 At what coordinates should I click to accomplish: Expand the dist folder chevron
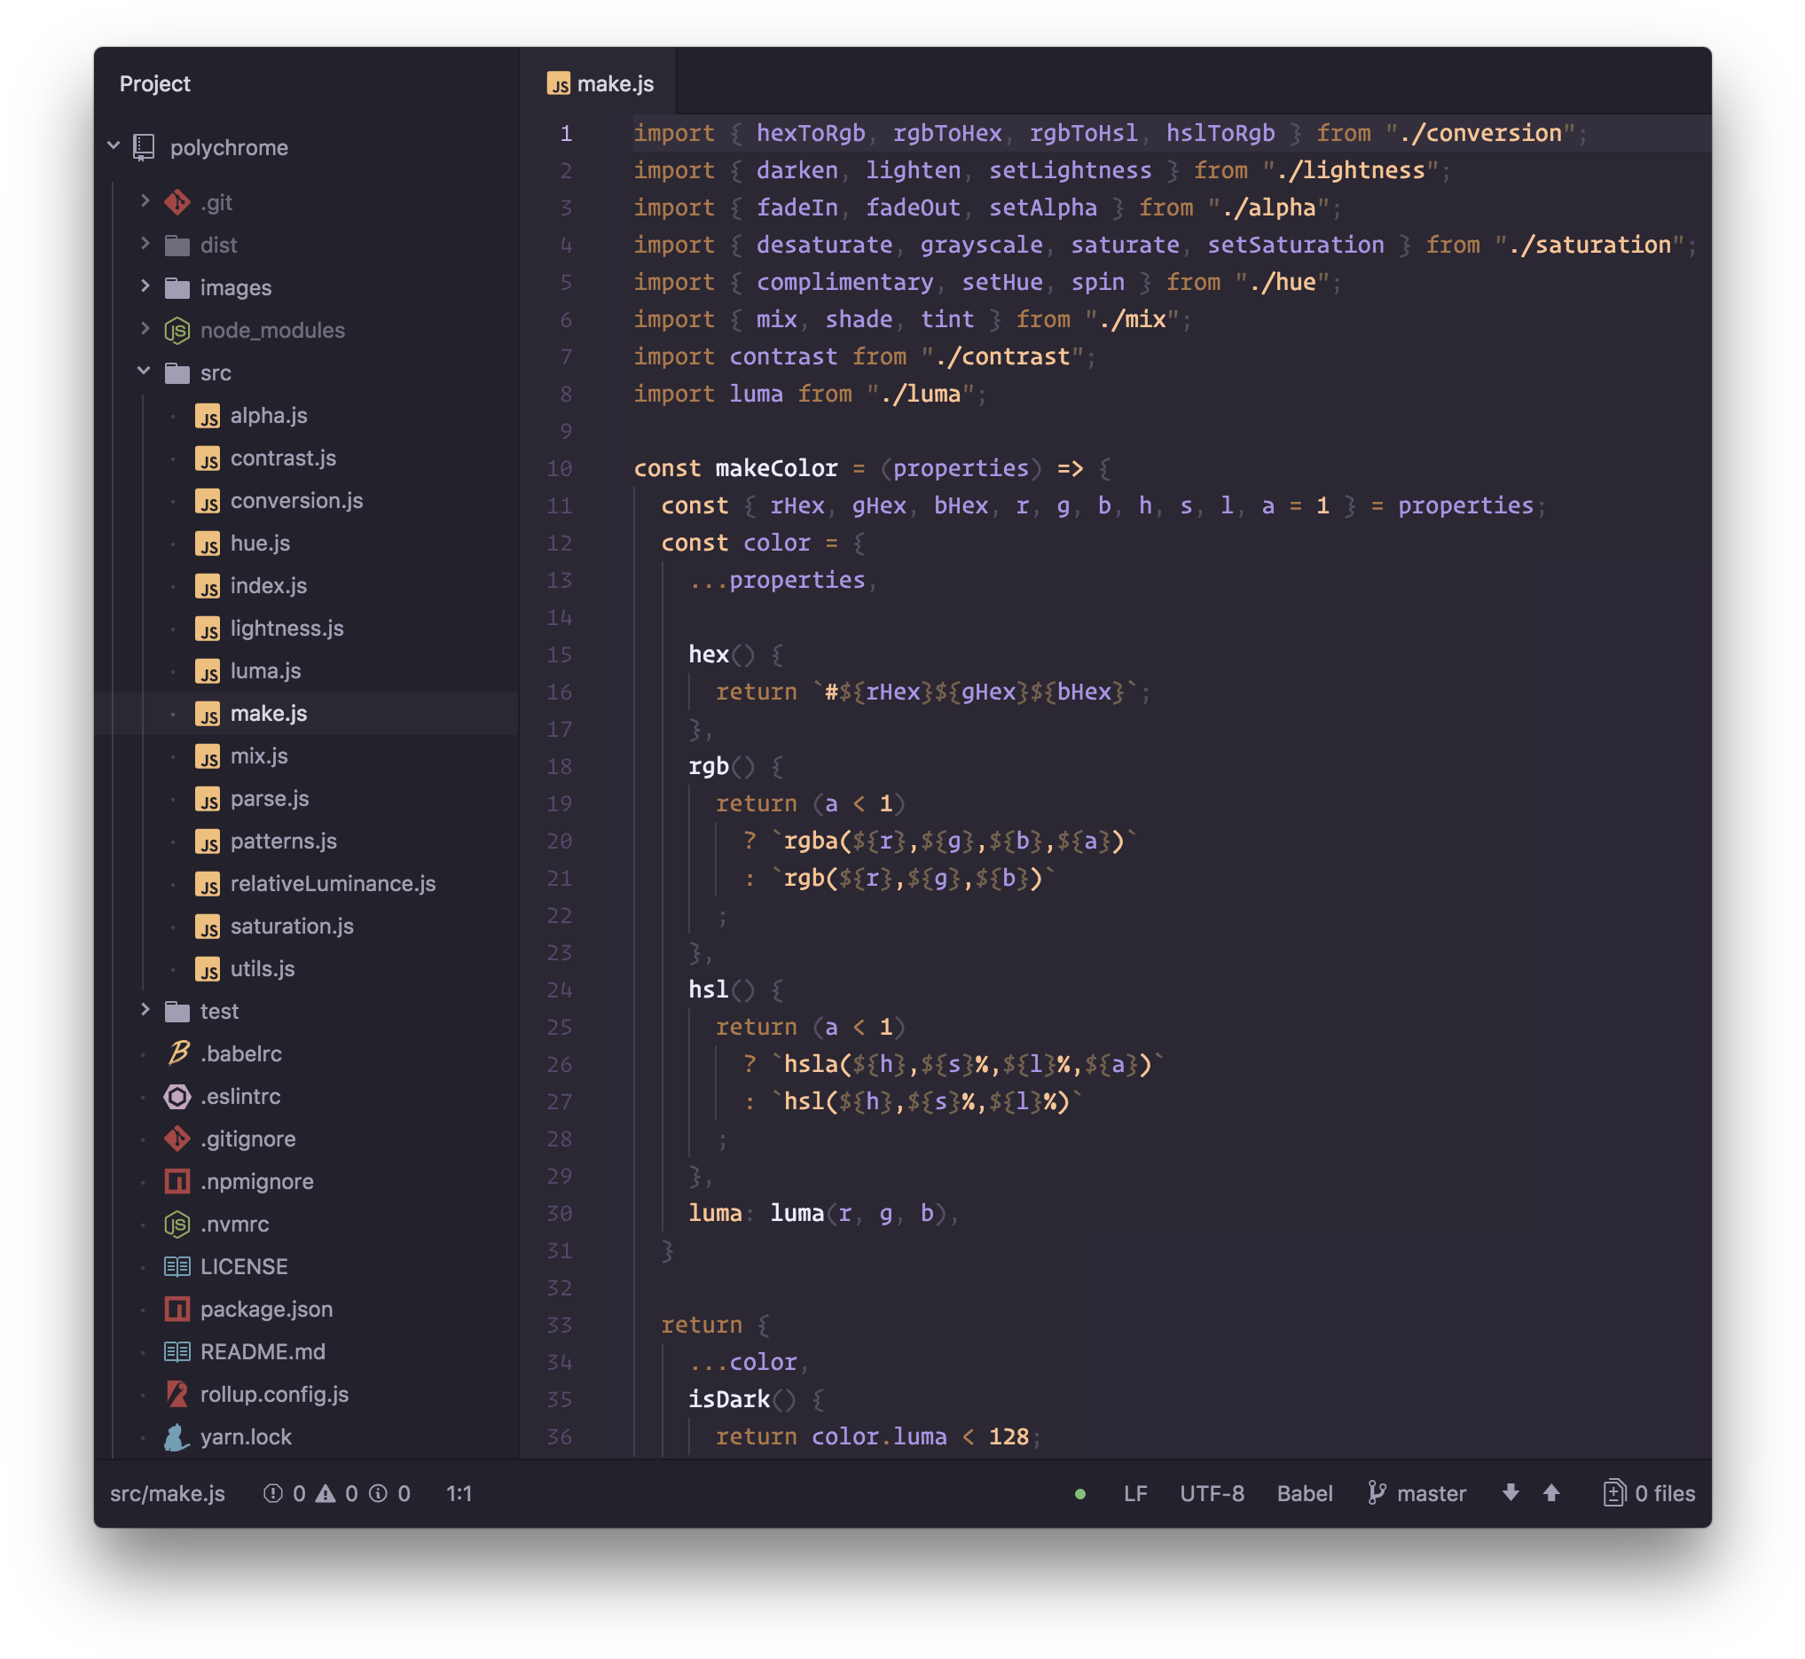[x=145, y=244]
